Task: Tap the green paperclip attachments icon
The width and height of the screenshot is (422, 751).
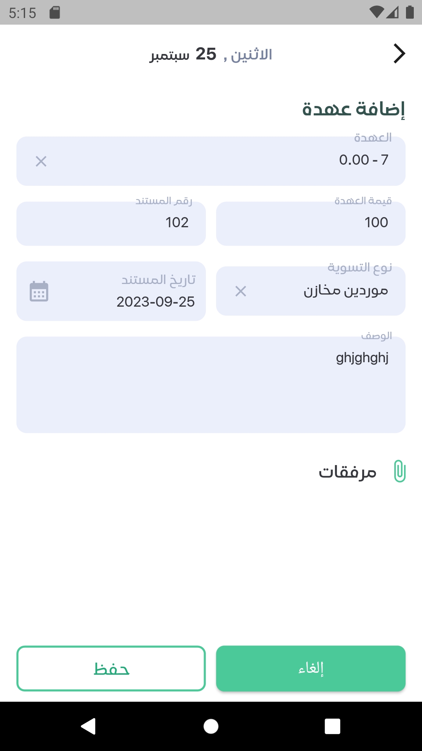Action: pos(399,471)
